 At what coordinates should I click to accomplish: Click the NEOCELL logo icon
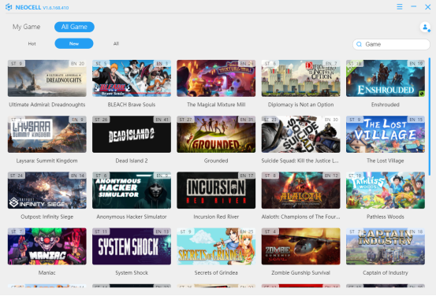(x=9, y=7)
